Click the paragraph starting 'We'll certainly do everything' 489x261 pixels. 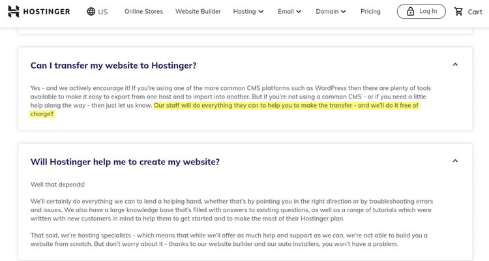click(x=231, y=210)
